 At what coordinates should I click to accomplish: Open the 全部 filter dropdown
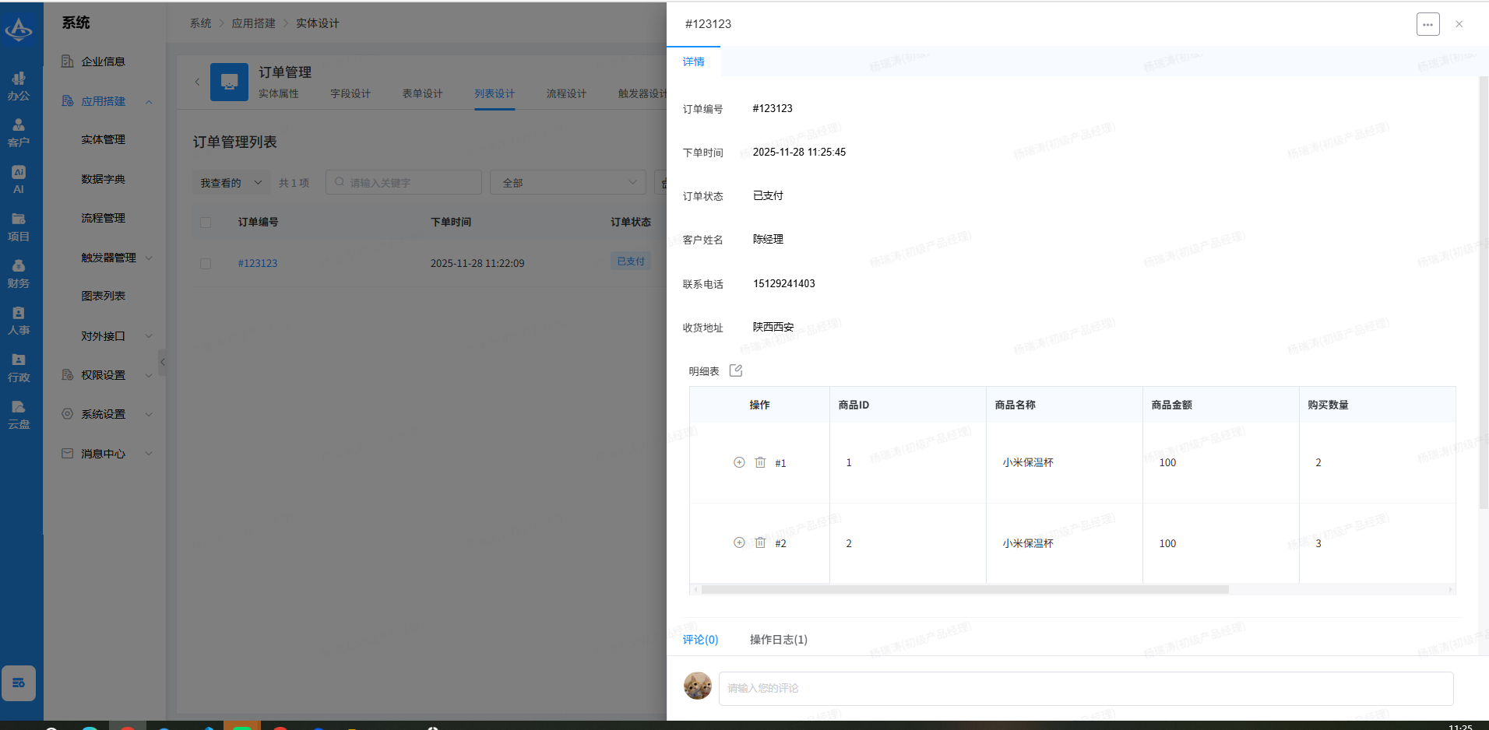coord(568,183)
